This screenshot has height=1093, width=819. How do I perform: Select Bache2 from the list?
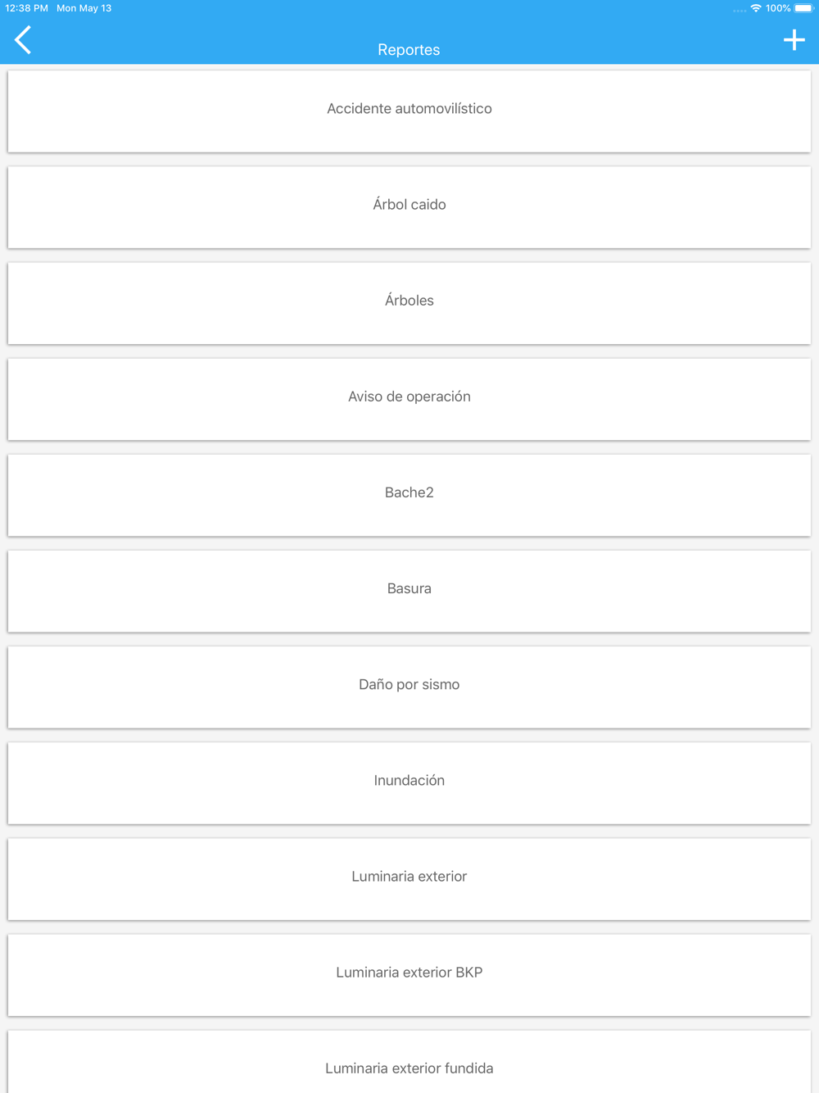pyautogui.click(x=409, y=495)
